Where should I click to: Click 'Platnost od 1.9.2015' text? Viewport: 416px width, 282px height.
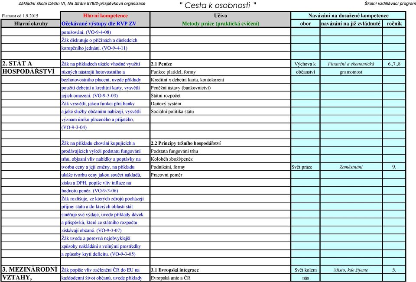tap(20, 16)
